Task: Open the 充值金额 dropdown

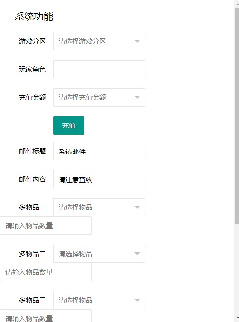Action: point(99,97)
